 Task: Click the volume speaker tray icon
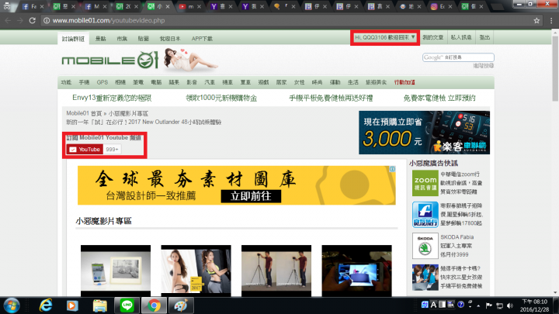510,305
